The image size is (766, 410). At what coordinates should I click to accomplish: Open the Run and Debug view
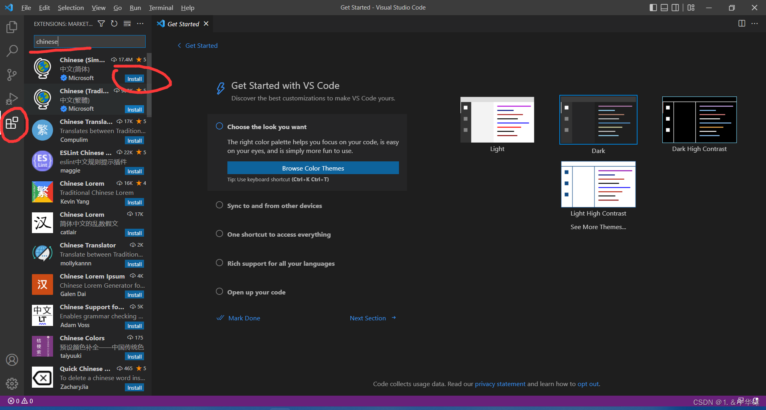click(12, 98)
